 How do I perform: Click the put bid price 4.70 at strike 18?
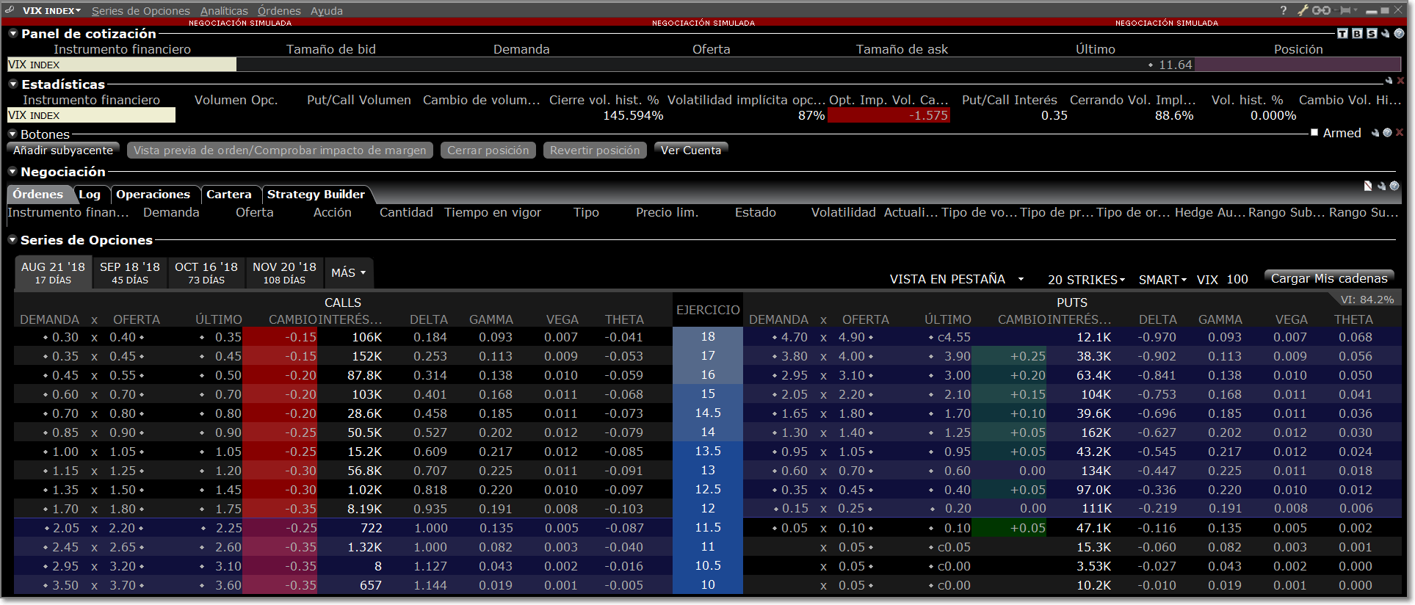794,338
